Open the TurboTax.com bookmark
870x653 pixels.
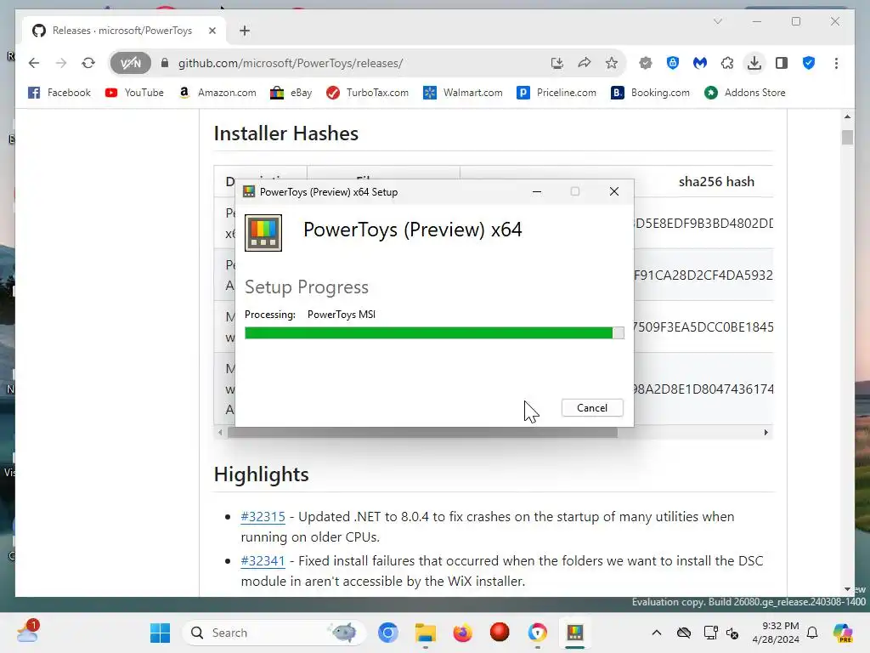coord(367,93)
